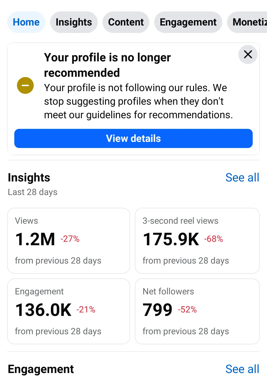Open See all next to Insights

(x=242, y=177)
